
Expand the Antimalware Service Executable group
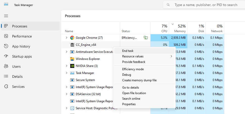pos(67,52)
